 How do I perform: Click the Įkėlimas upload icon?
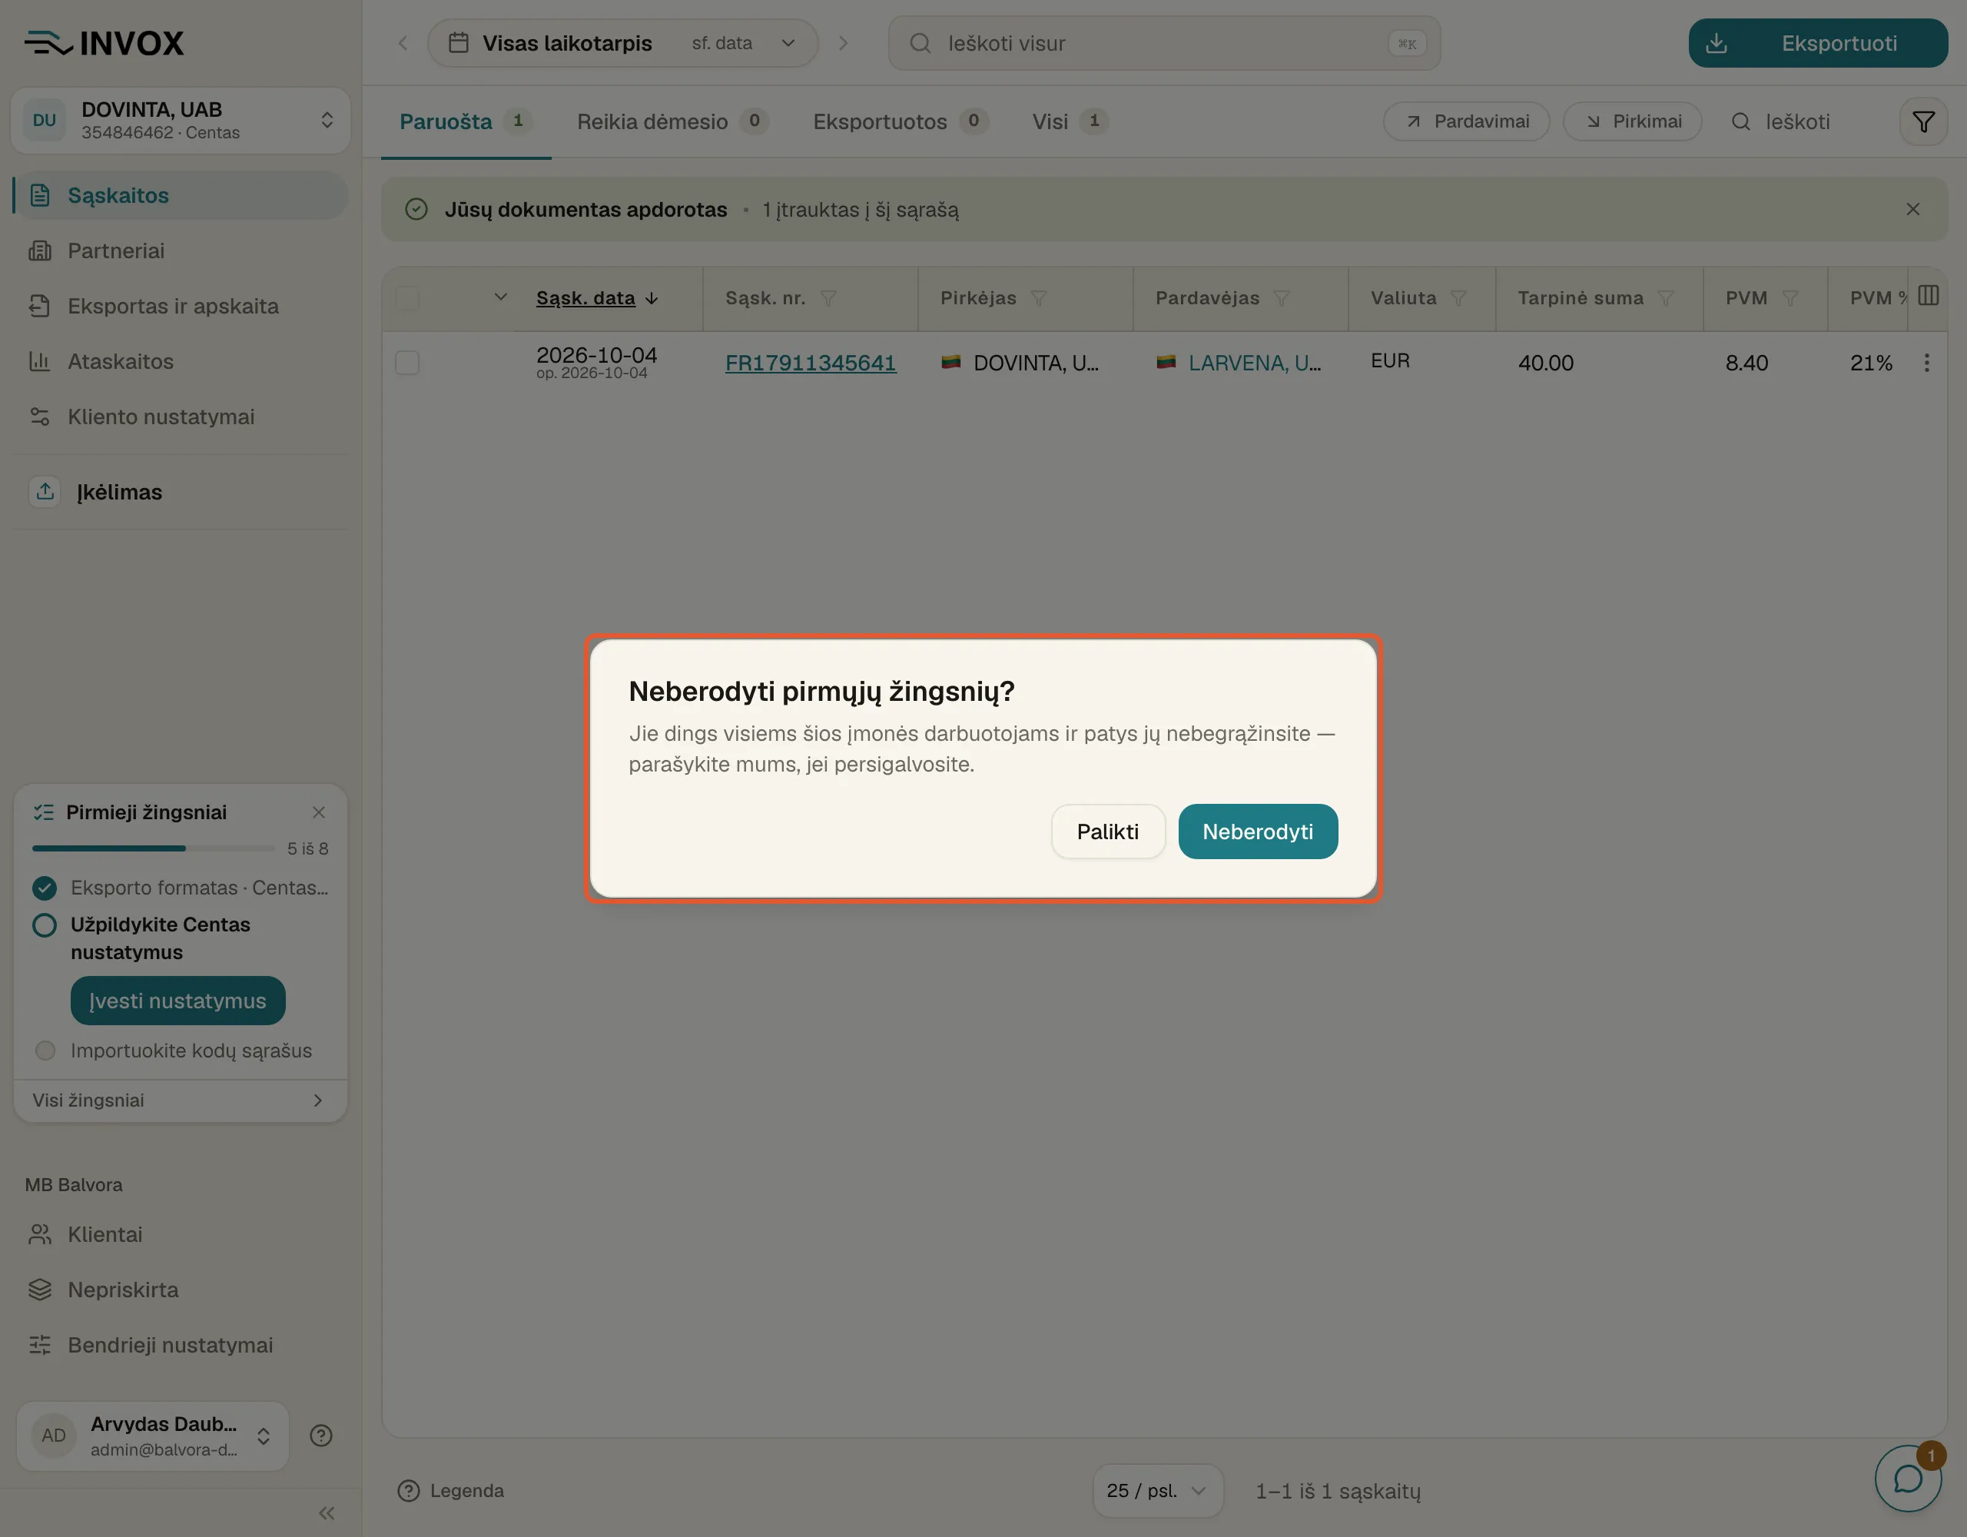[x=45, y=492]
